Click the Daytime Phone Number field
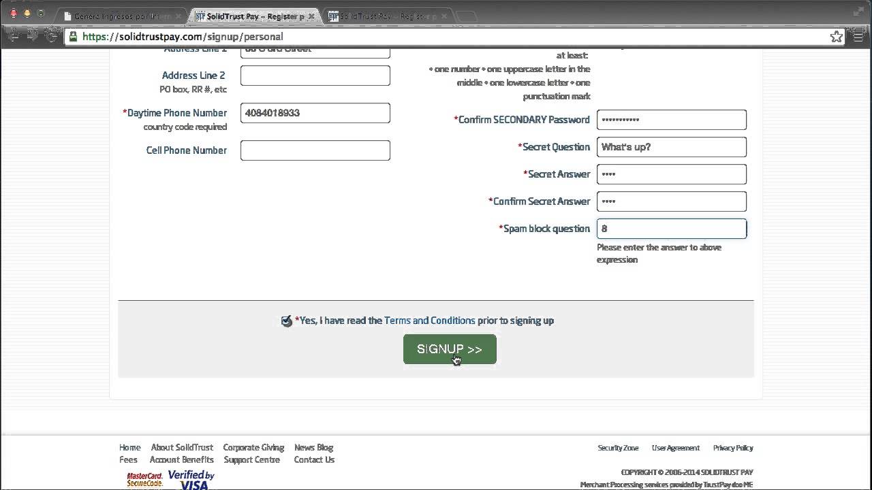The width and height of the screenshot is (872, 490). pyautogui.click(x=315, y=113)
